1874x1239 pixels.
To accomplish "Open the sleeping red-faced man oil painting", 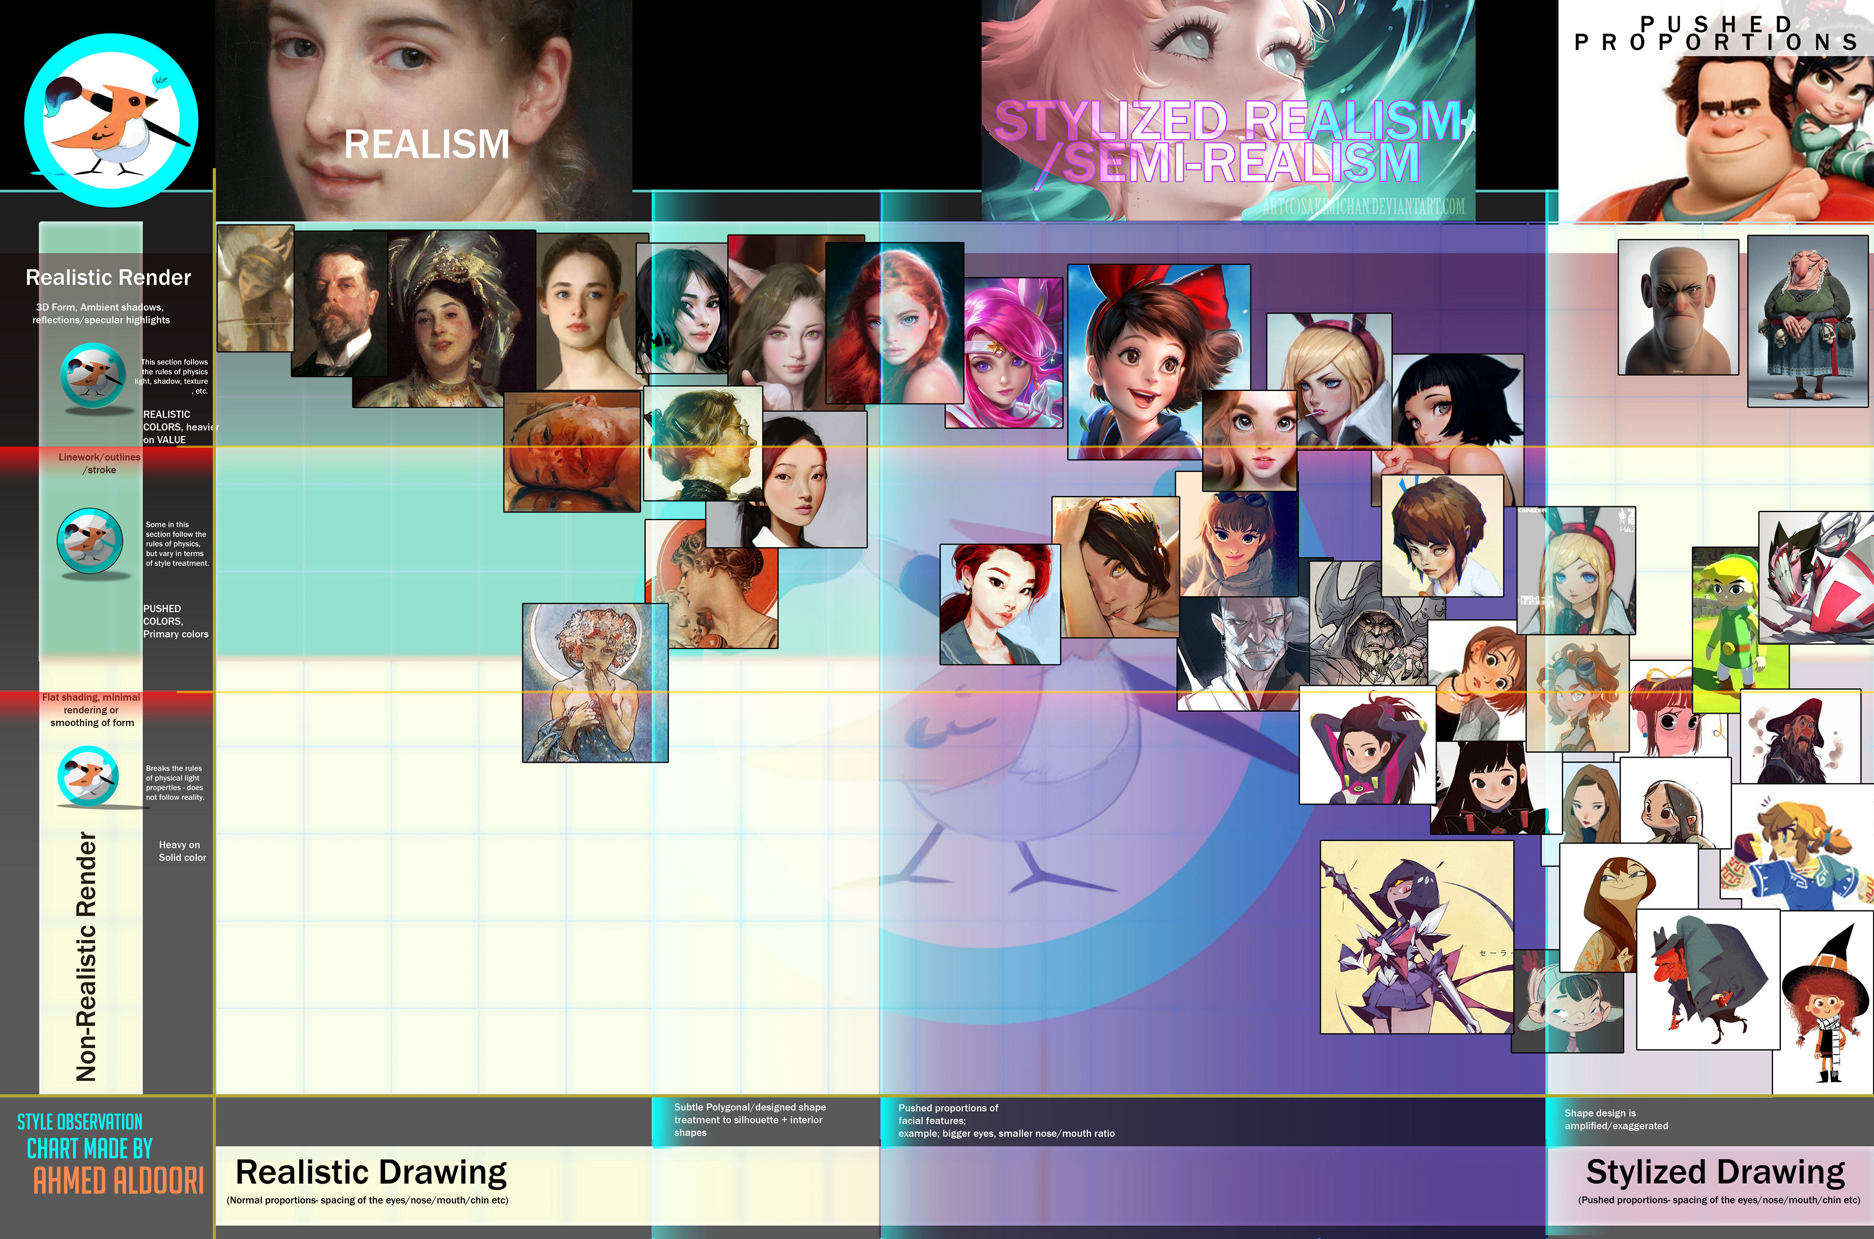I will tap(572, 452).
